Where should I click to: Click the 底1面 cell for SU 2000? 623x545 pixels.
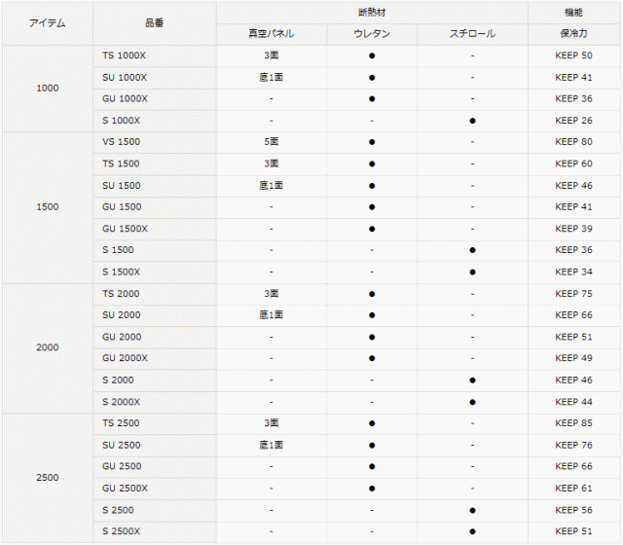click(271, 315)
